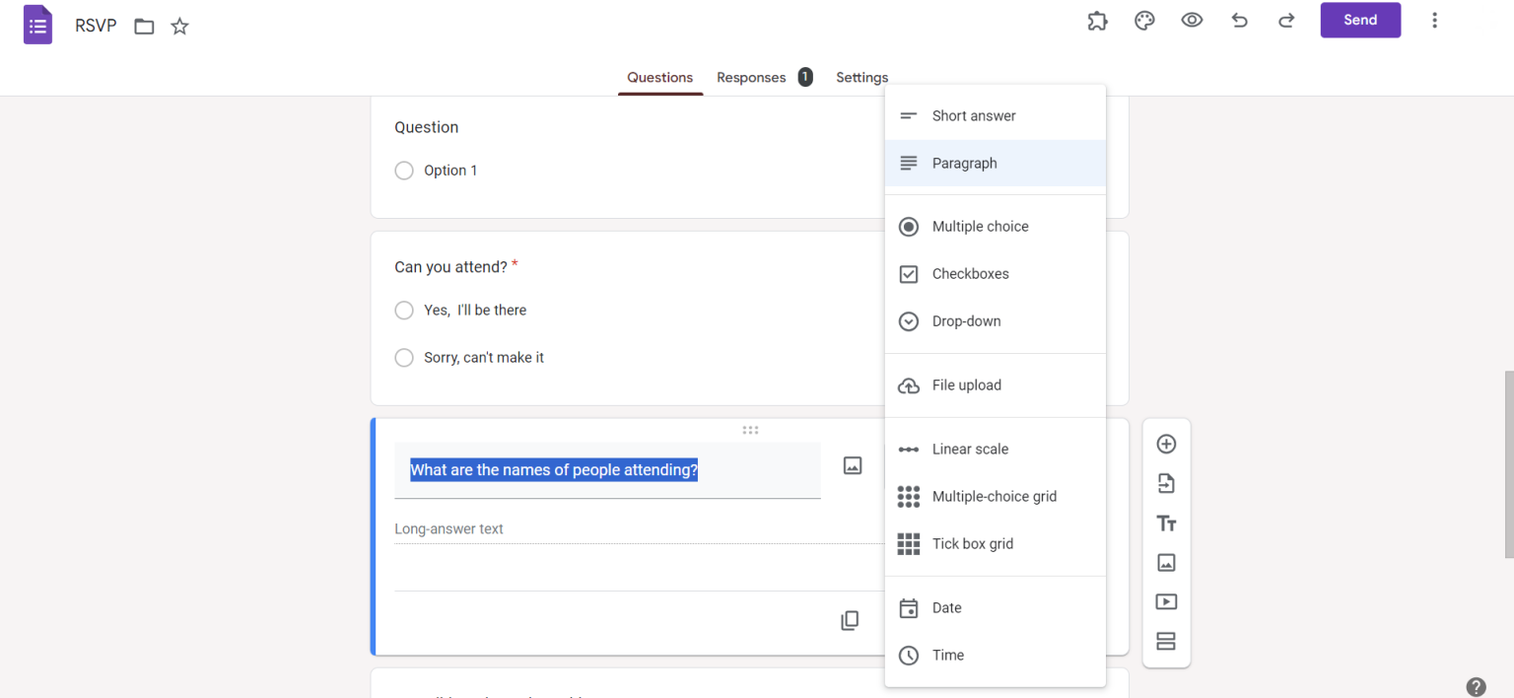Viewport: 1514px width, 698px height.
Task: Choose Paragraph question type
Action: pyautogui.click(x=996, y=164)
